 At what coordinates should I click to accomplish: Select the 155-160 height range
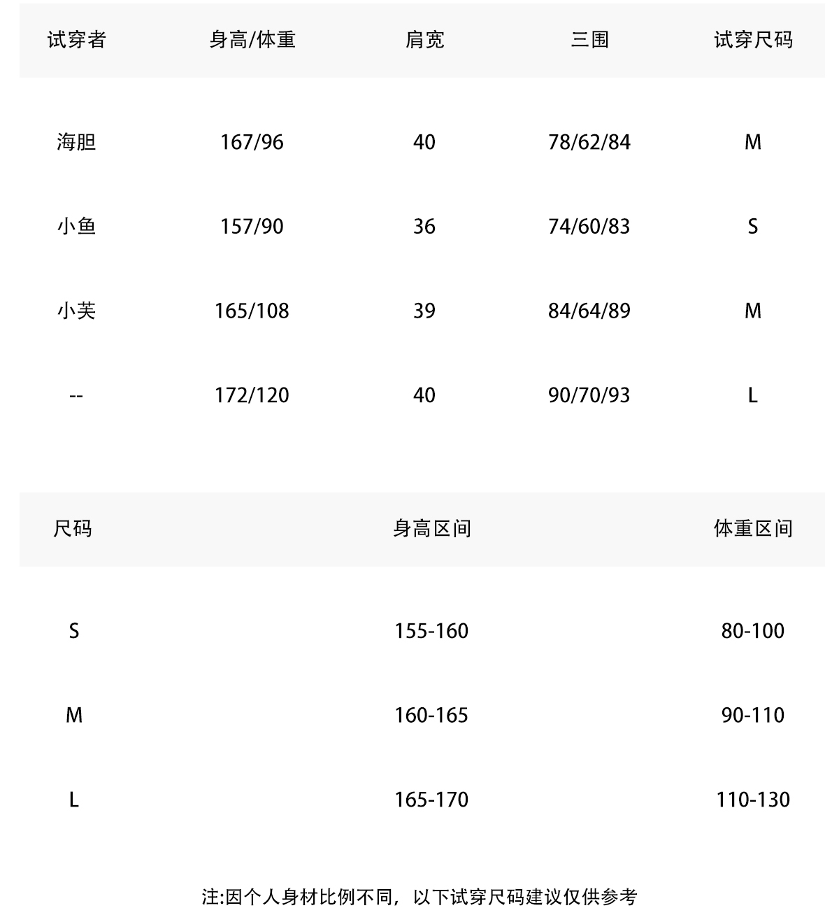coord(431,631)
